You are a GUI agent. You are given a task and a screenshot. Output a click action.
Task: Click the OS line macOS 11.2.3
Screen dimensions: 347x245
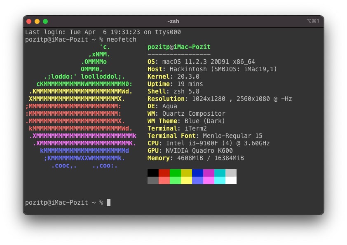tap(201, 62)
